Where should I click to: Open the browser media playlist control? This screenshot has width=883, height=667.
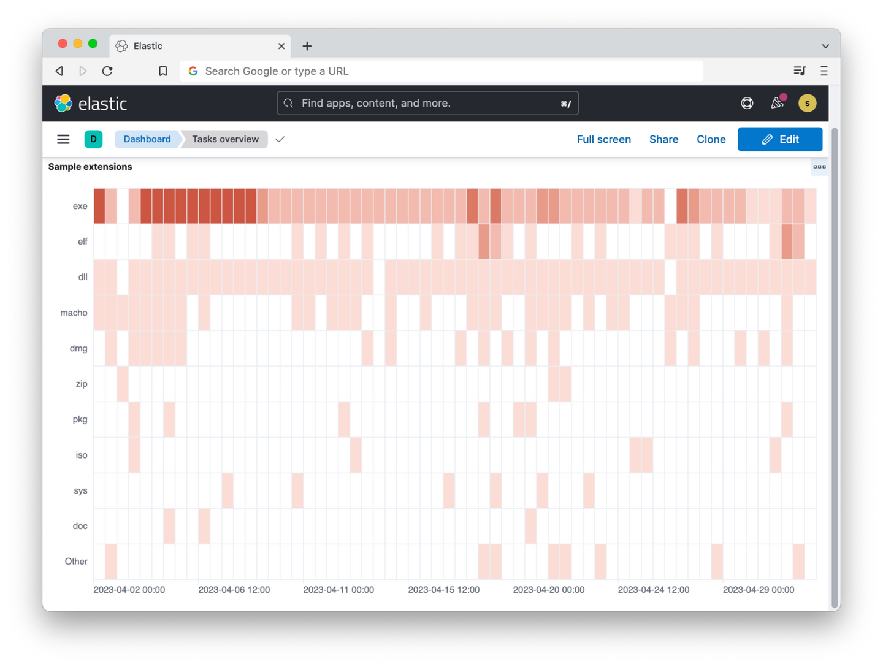tap(799, 71)
